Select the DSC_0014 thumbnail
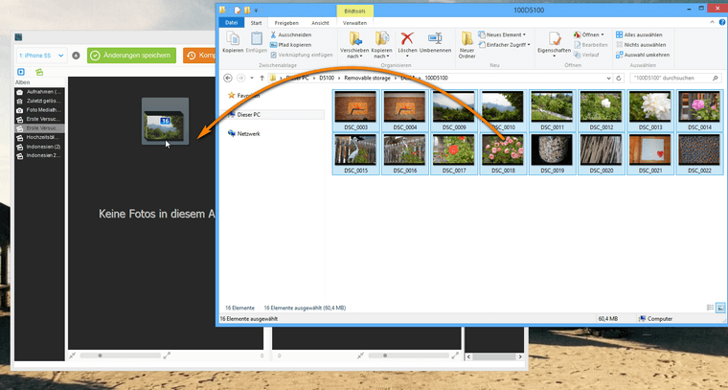The image size is (728, 390). [x=699, y=110]
